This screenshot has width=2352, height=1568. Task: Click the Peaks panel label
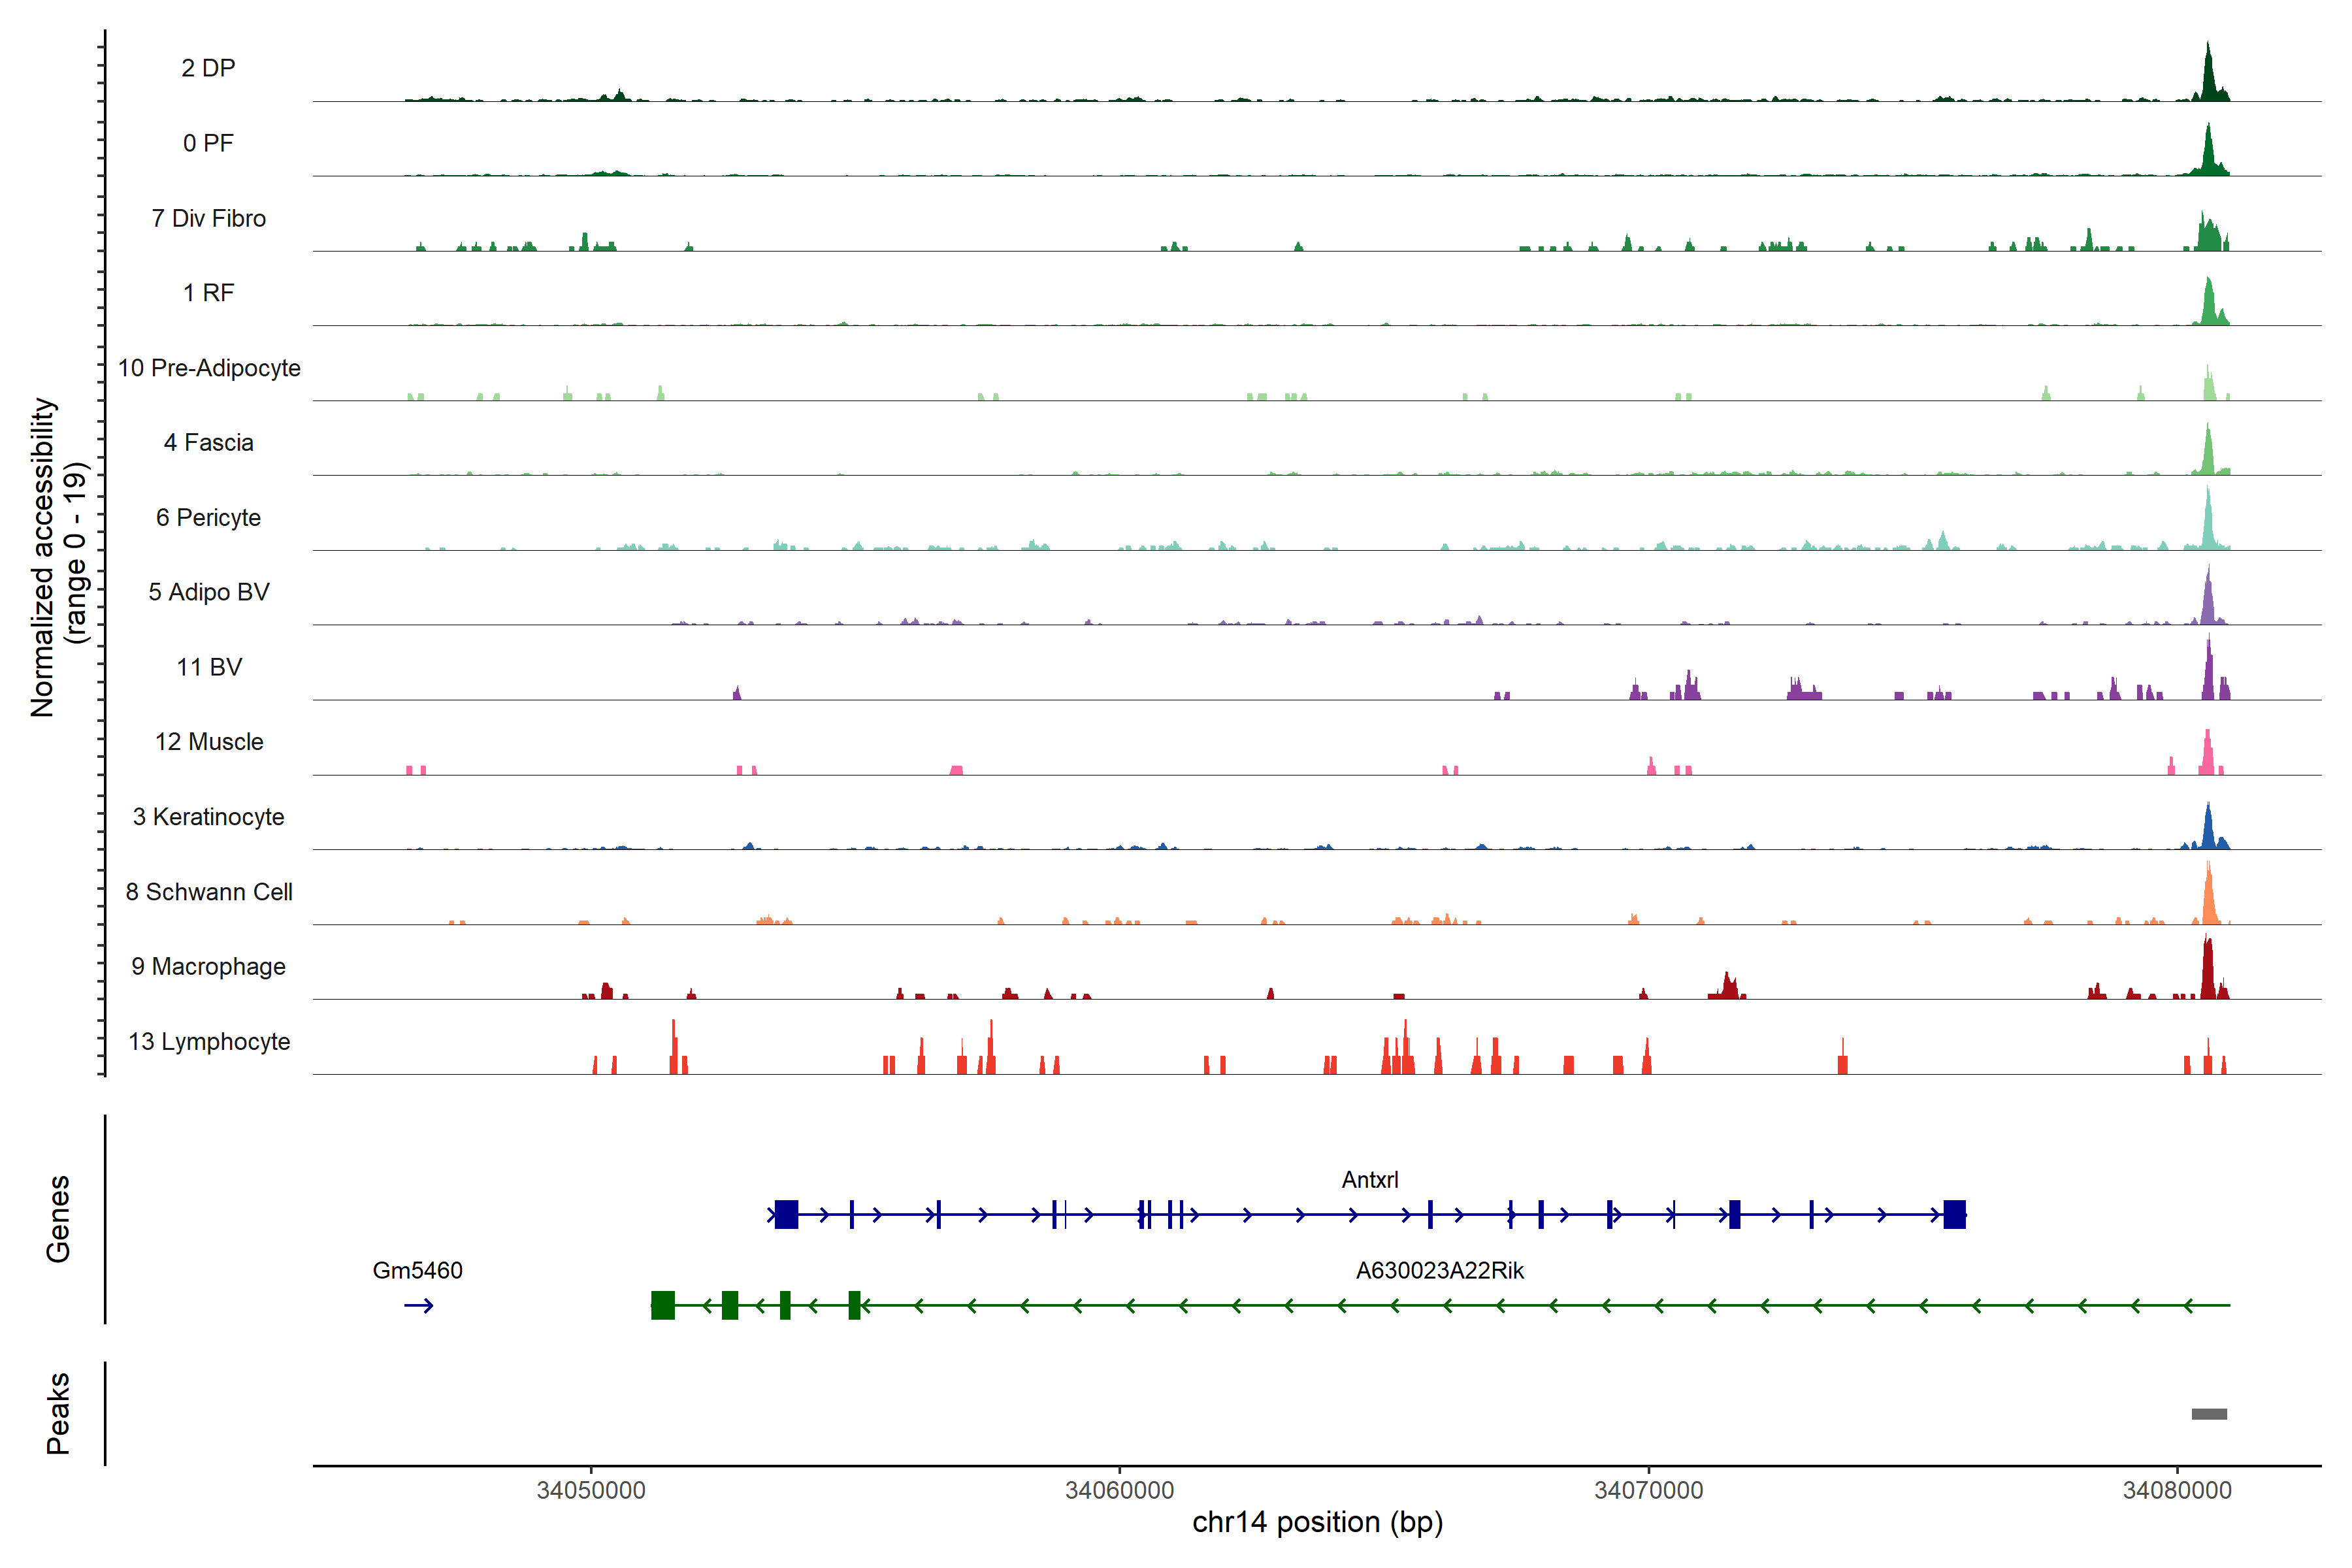click(58, 1412)
